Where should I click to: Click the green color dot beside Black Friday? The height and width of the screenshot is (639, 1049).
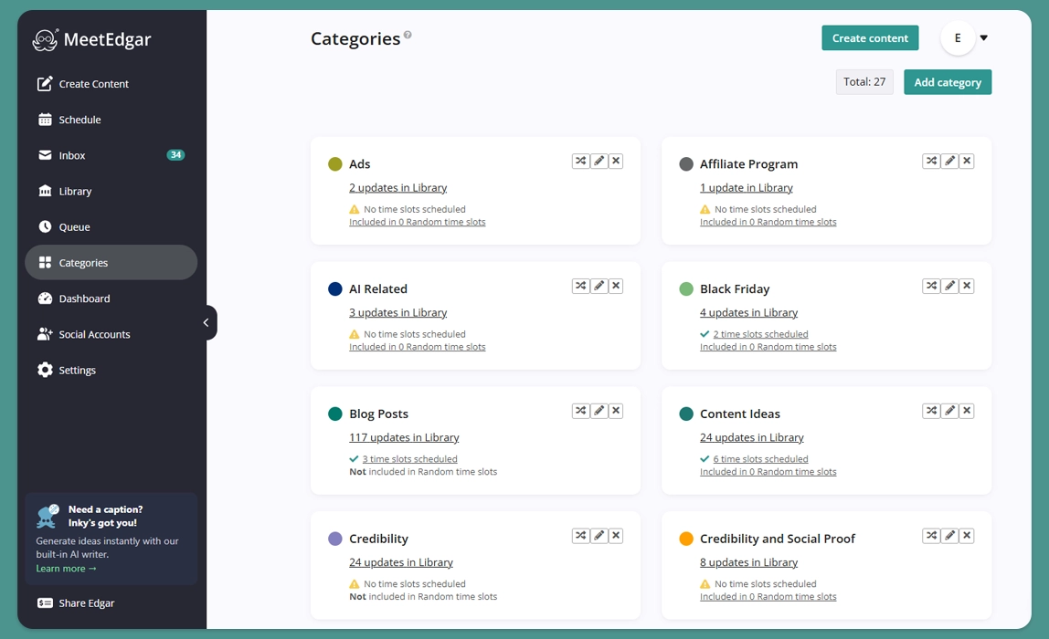point(686,288)
